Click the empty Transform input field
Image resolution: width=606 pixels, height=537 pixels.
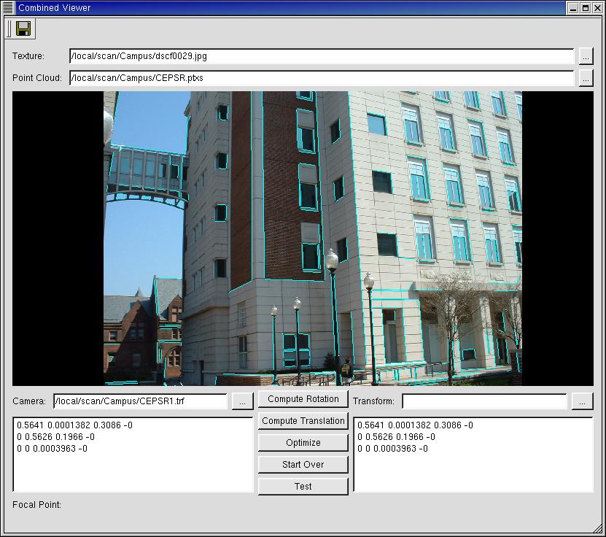click(483, 401)
